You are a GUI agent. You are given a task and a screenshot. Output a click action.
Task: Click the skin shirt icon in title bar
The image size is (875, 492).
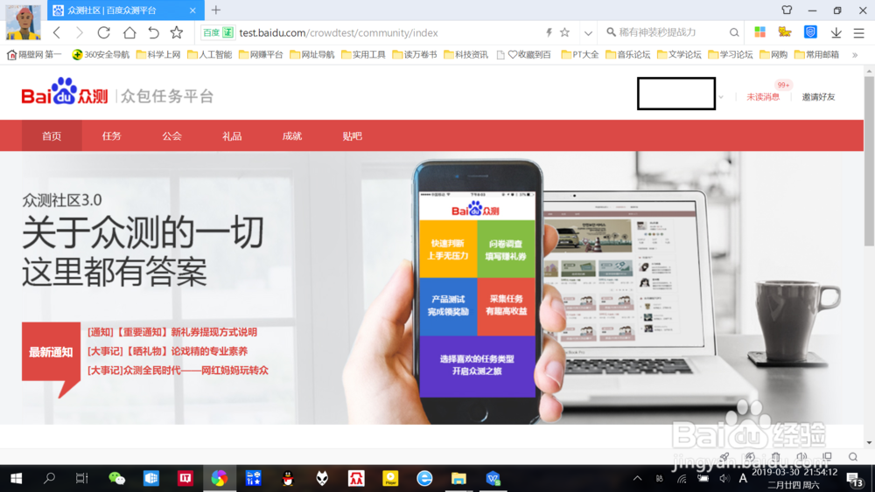point(787,10)
